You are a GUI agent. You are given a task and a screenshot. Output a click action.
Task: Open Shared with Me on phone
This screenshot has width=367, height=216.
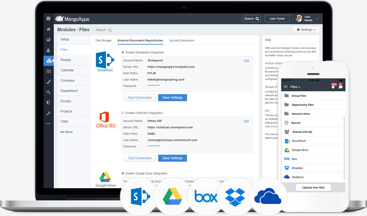(313, 132)
